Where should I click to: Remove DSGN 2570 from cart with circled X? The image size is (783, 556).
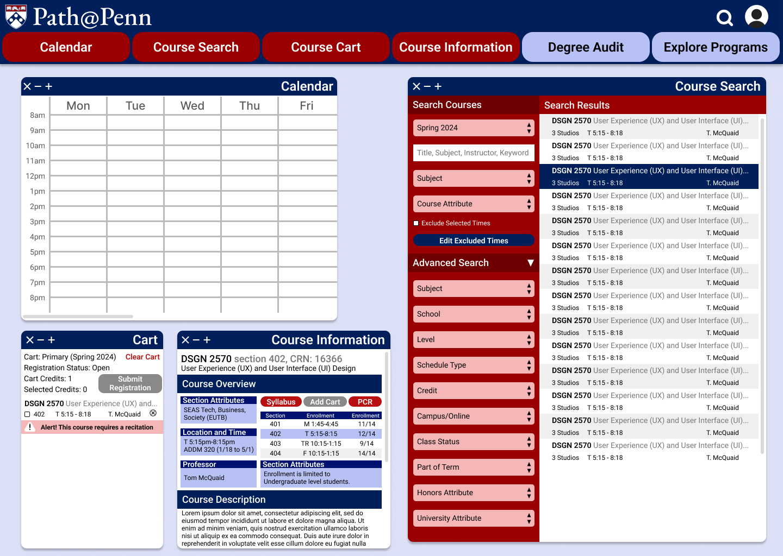pos(153,413)
